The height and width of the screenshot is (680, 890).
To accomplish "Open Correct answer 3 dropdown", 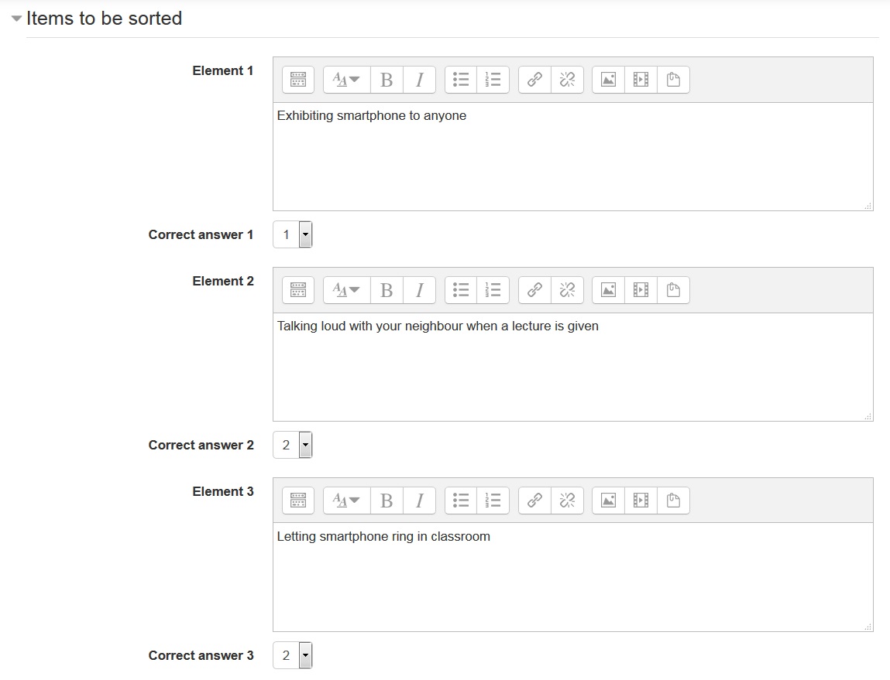I will point(293,656).
